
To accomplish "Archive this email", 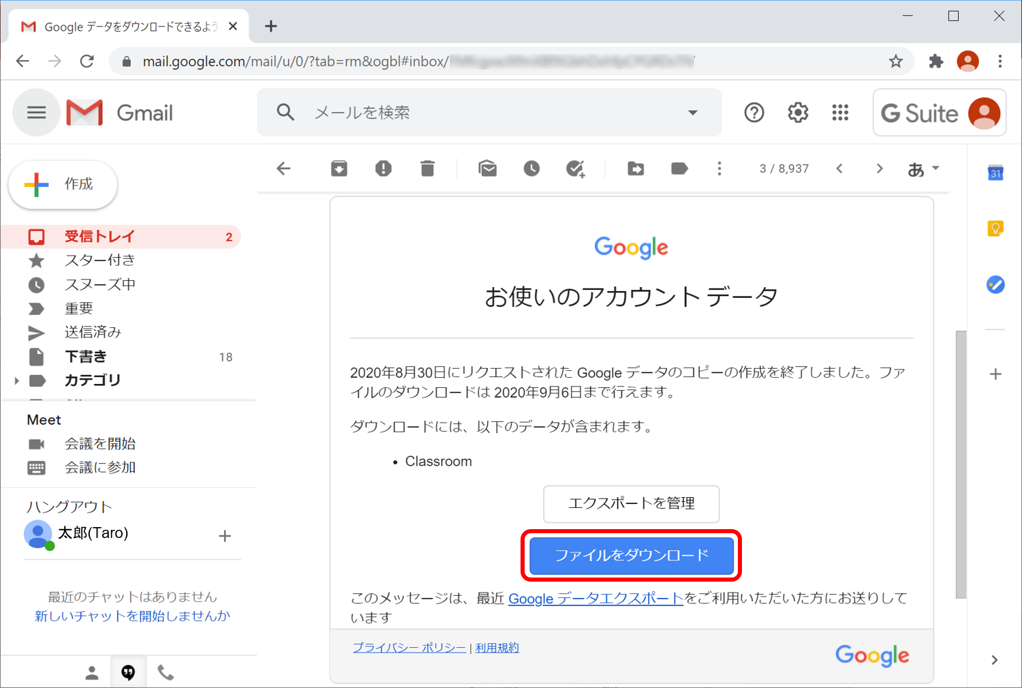I will (x=339, y=168).
